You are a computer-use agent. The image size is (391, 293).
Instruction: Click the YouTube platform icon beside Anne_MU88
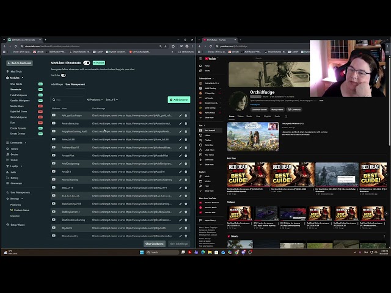[54, 139]
